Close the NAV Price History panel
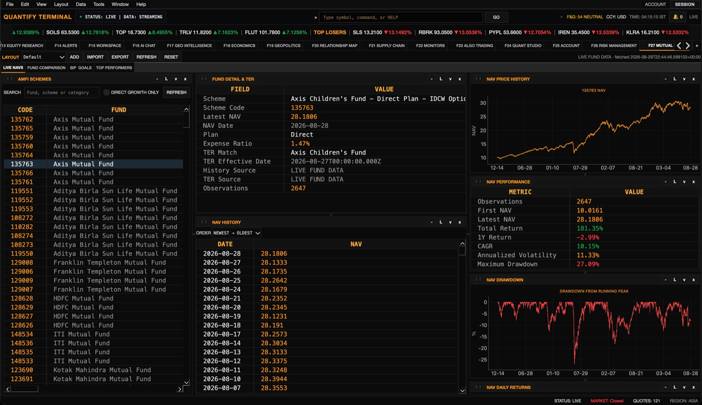 pyautogui.click(x=694, y=79)
